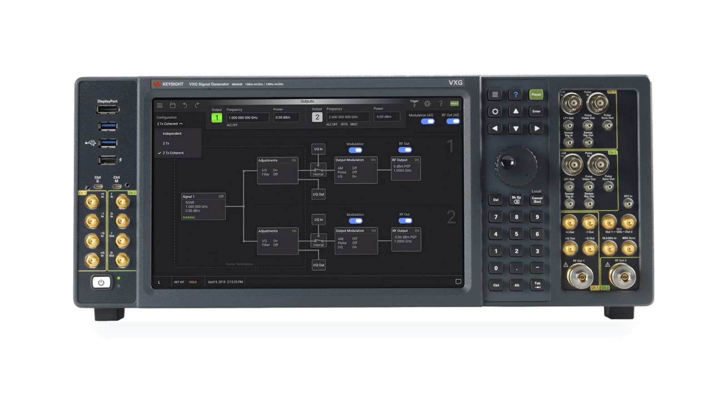The image size is (727, 409).
Task: Click the 2.000 000 000 GHz frequency field
Action: (x=348, y=117)
